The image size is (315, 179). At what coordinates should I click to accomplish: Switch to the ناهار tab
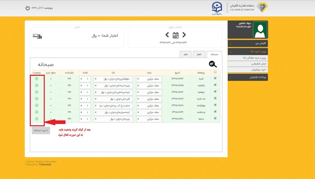click(199, 54)
